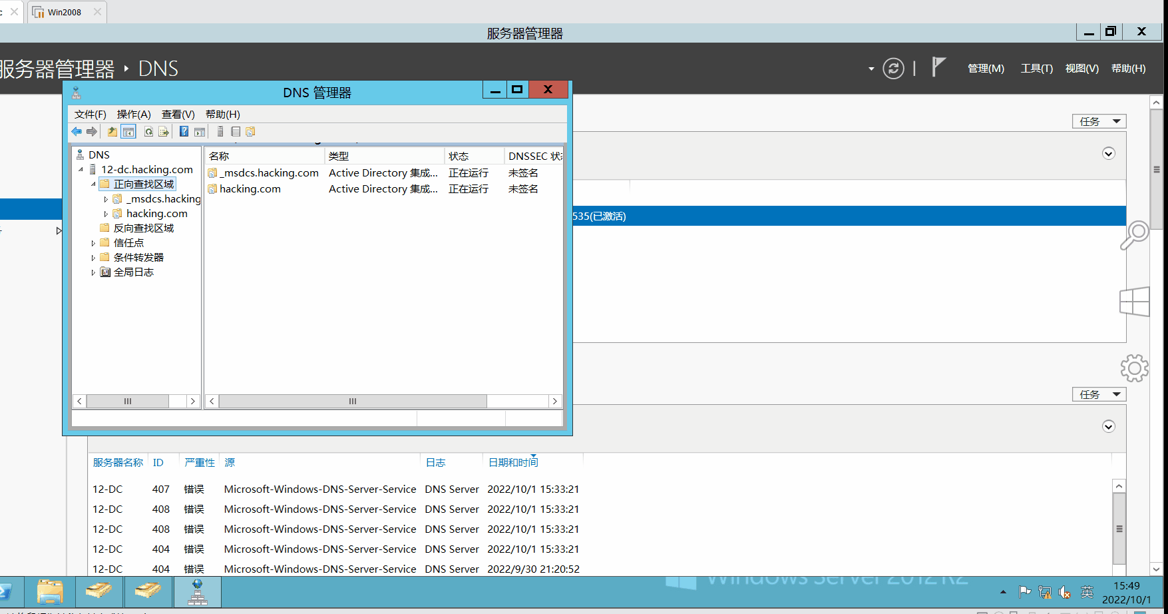Click the server tower icon in DNS toolbar
This screenshot has height=614, width=1168.
(220, 132)
